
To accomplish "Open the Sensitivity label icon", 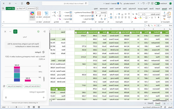I will tap(46, 13).
